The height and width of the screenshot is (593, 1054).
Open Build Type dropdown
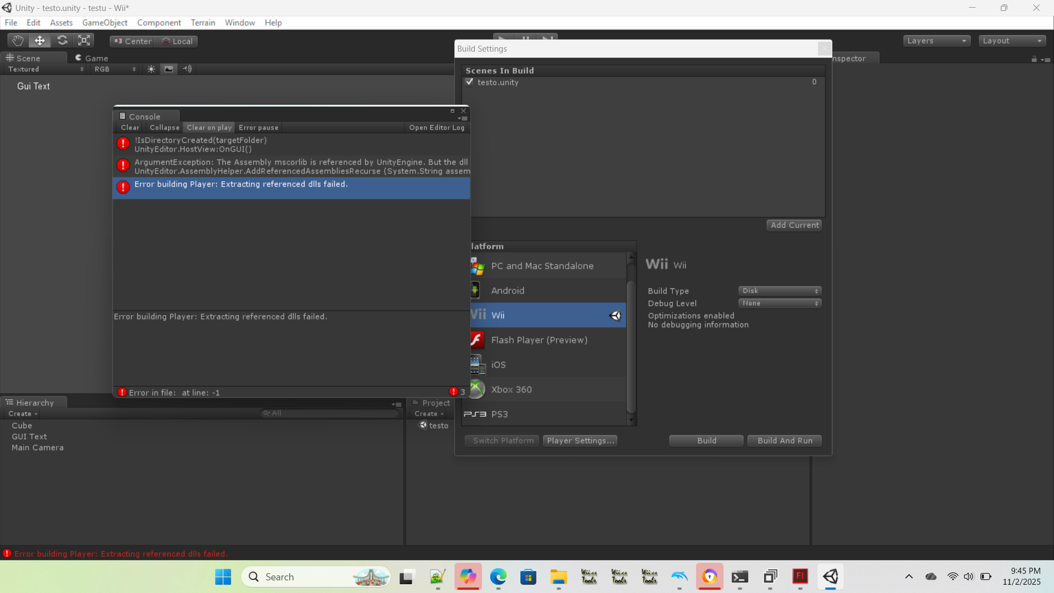[780, 291]
